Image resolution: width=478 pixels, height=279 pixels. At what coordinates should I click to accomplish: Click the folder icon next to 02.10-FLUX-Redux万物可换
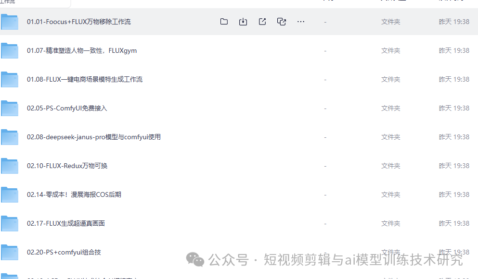pyautogui.click(x=10, y=166)
